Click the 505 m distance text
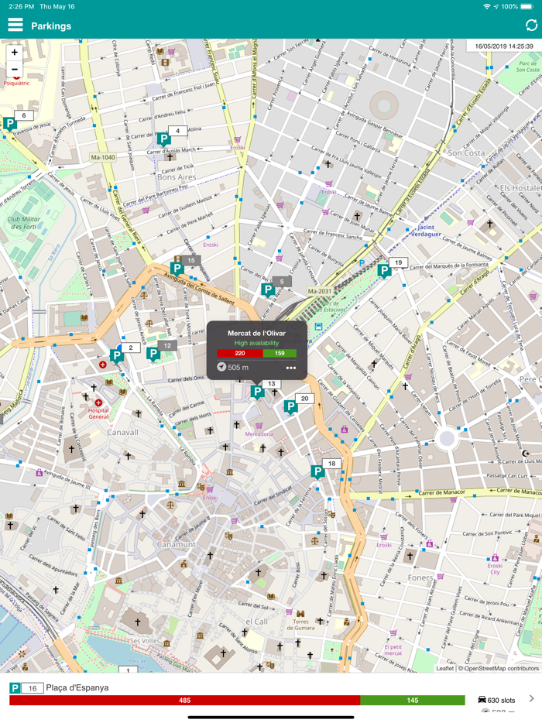Screen dimensions: 542x723 [238, 368]
